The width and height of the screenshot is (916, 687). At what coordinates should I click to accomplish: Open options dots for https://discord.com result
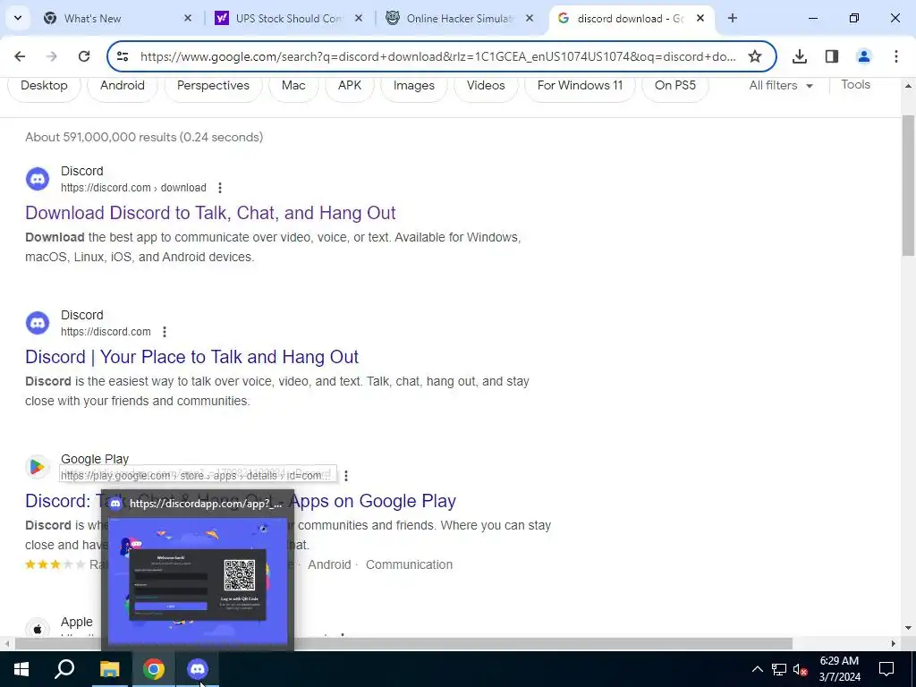point(165,332)
